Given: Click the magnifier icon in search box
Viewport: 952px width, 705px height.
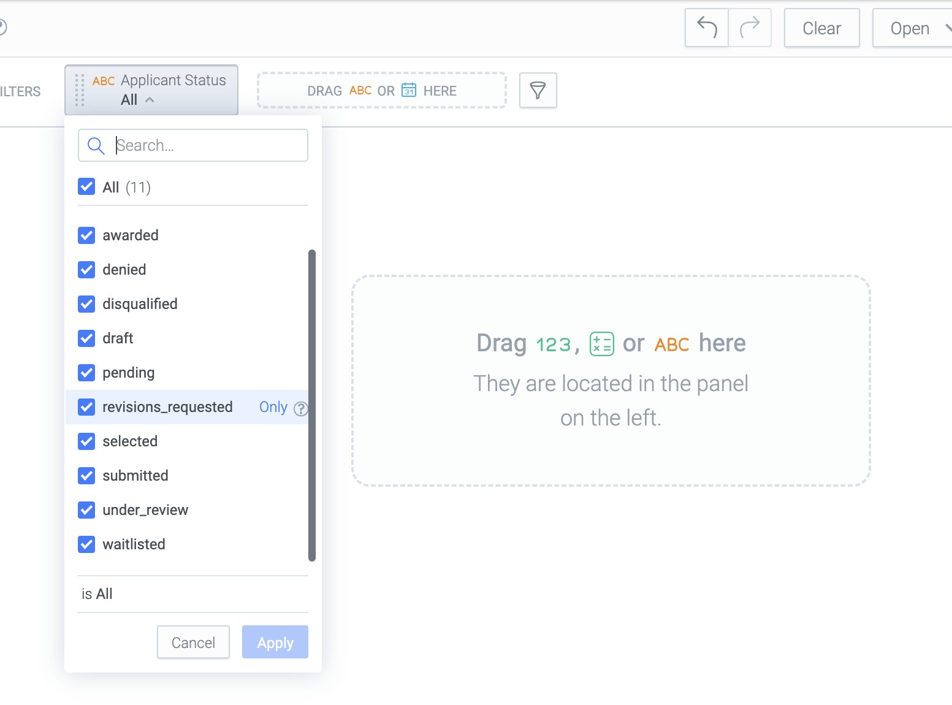Looking at the screenshot, I should click(x=96, y=145).
